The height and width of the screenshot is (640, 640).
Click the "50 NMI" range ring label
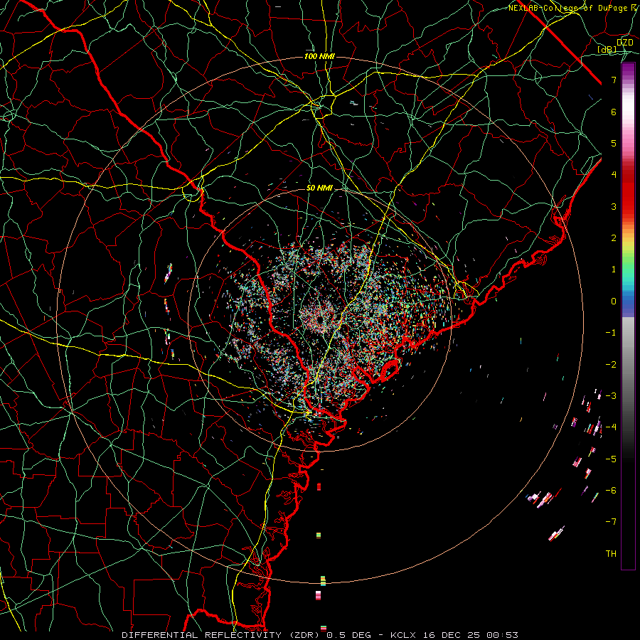[x=319, y=188]
